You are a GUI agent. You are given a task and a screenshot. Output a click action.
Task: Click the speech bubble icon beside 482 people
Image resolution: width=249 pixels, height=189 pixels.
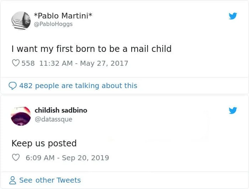12,86
